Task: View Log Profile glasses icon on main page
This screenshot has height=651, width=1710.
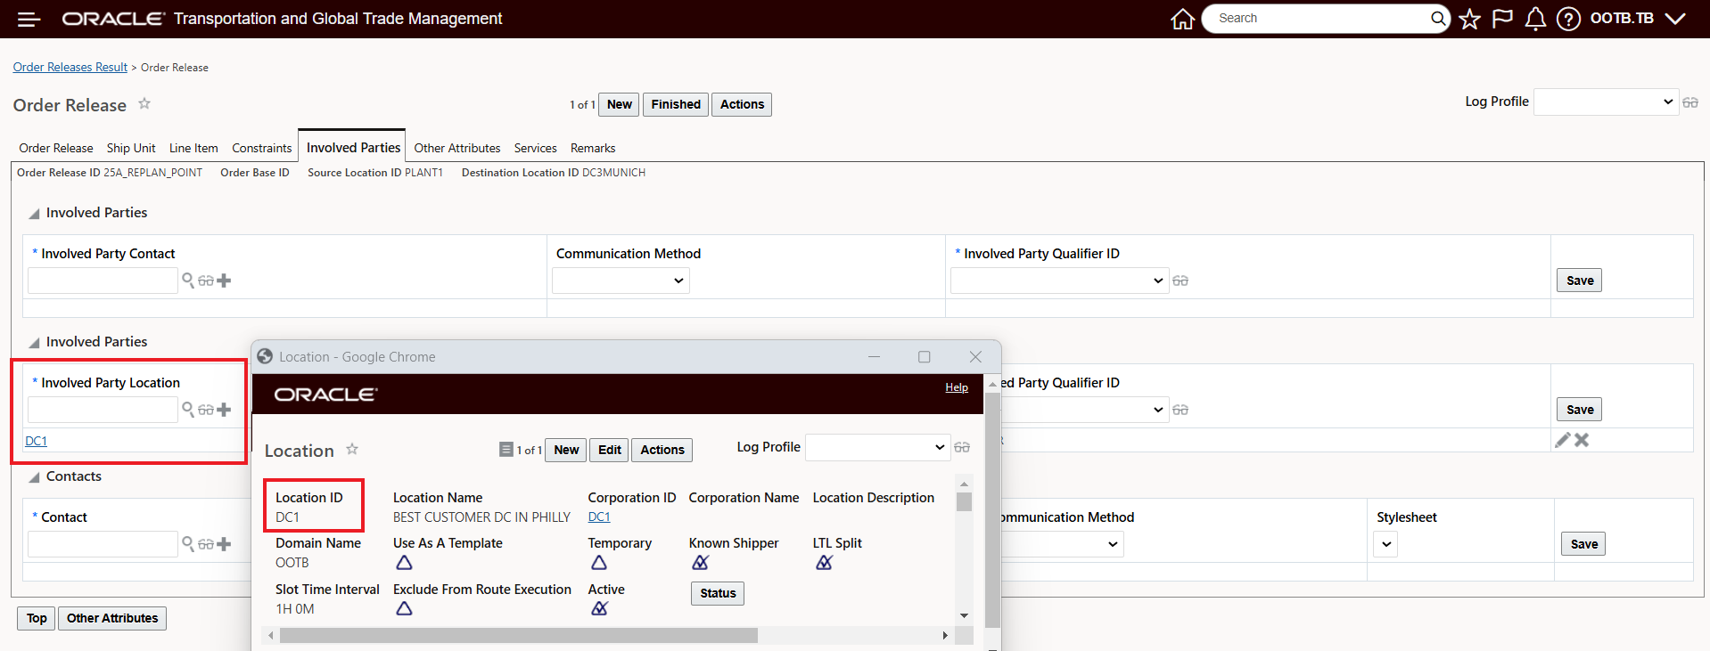Action: (x=1690, y=102)
